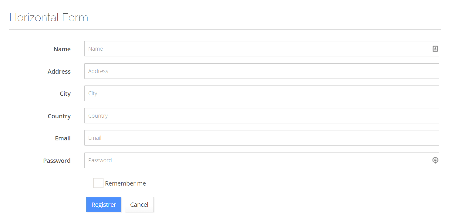Tick the Remember me checkbox
Screen dimensions: 449x218
pos(98,183)
